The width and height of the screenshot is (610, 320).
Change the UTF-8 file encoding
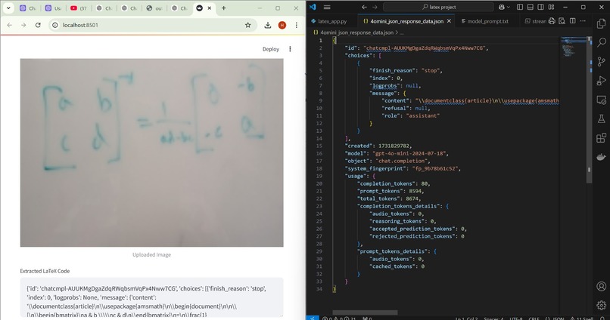516,318
